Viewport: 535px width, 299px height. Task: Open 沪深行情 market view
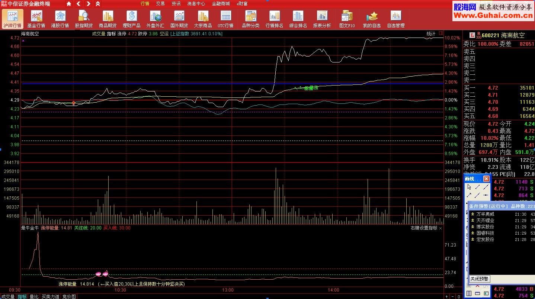pyautogui.click(x=12, y=19)
